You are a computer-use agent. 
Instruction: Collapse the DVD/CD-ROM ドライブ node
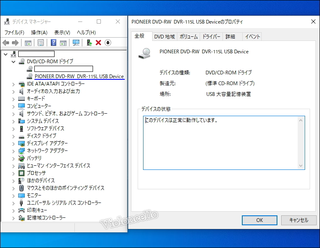14,62
